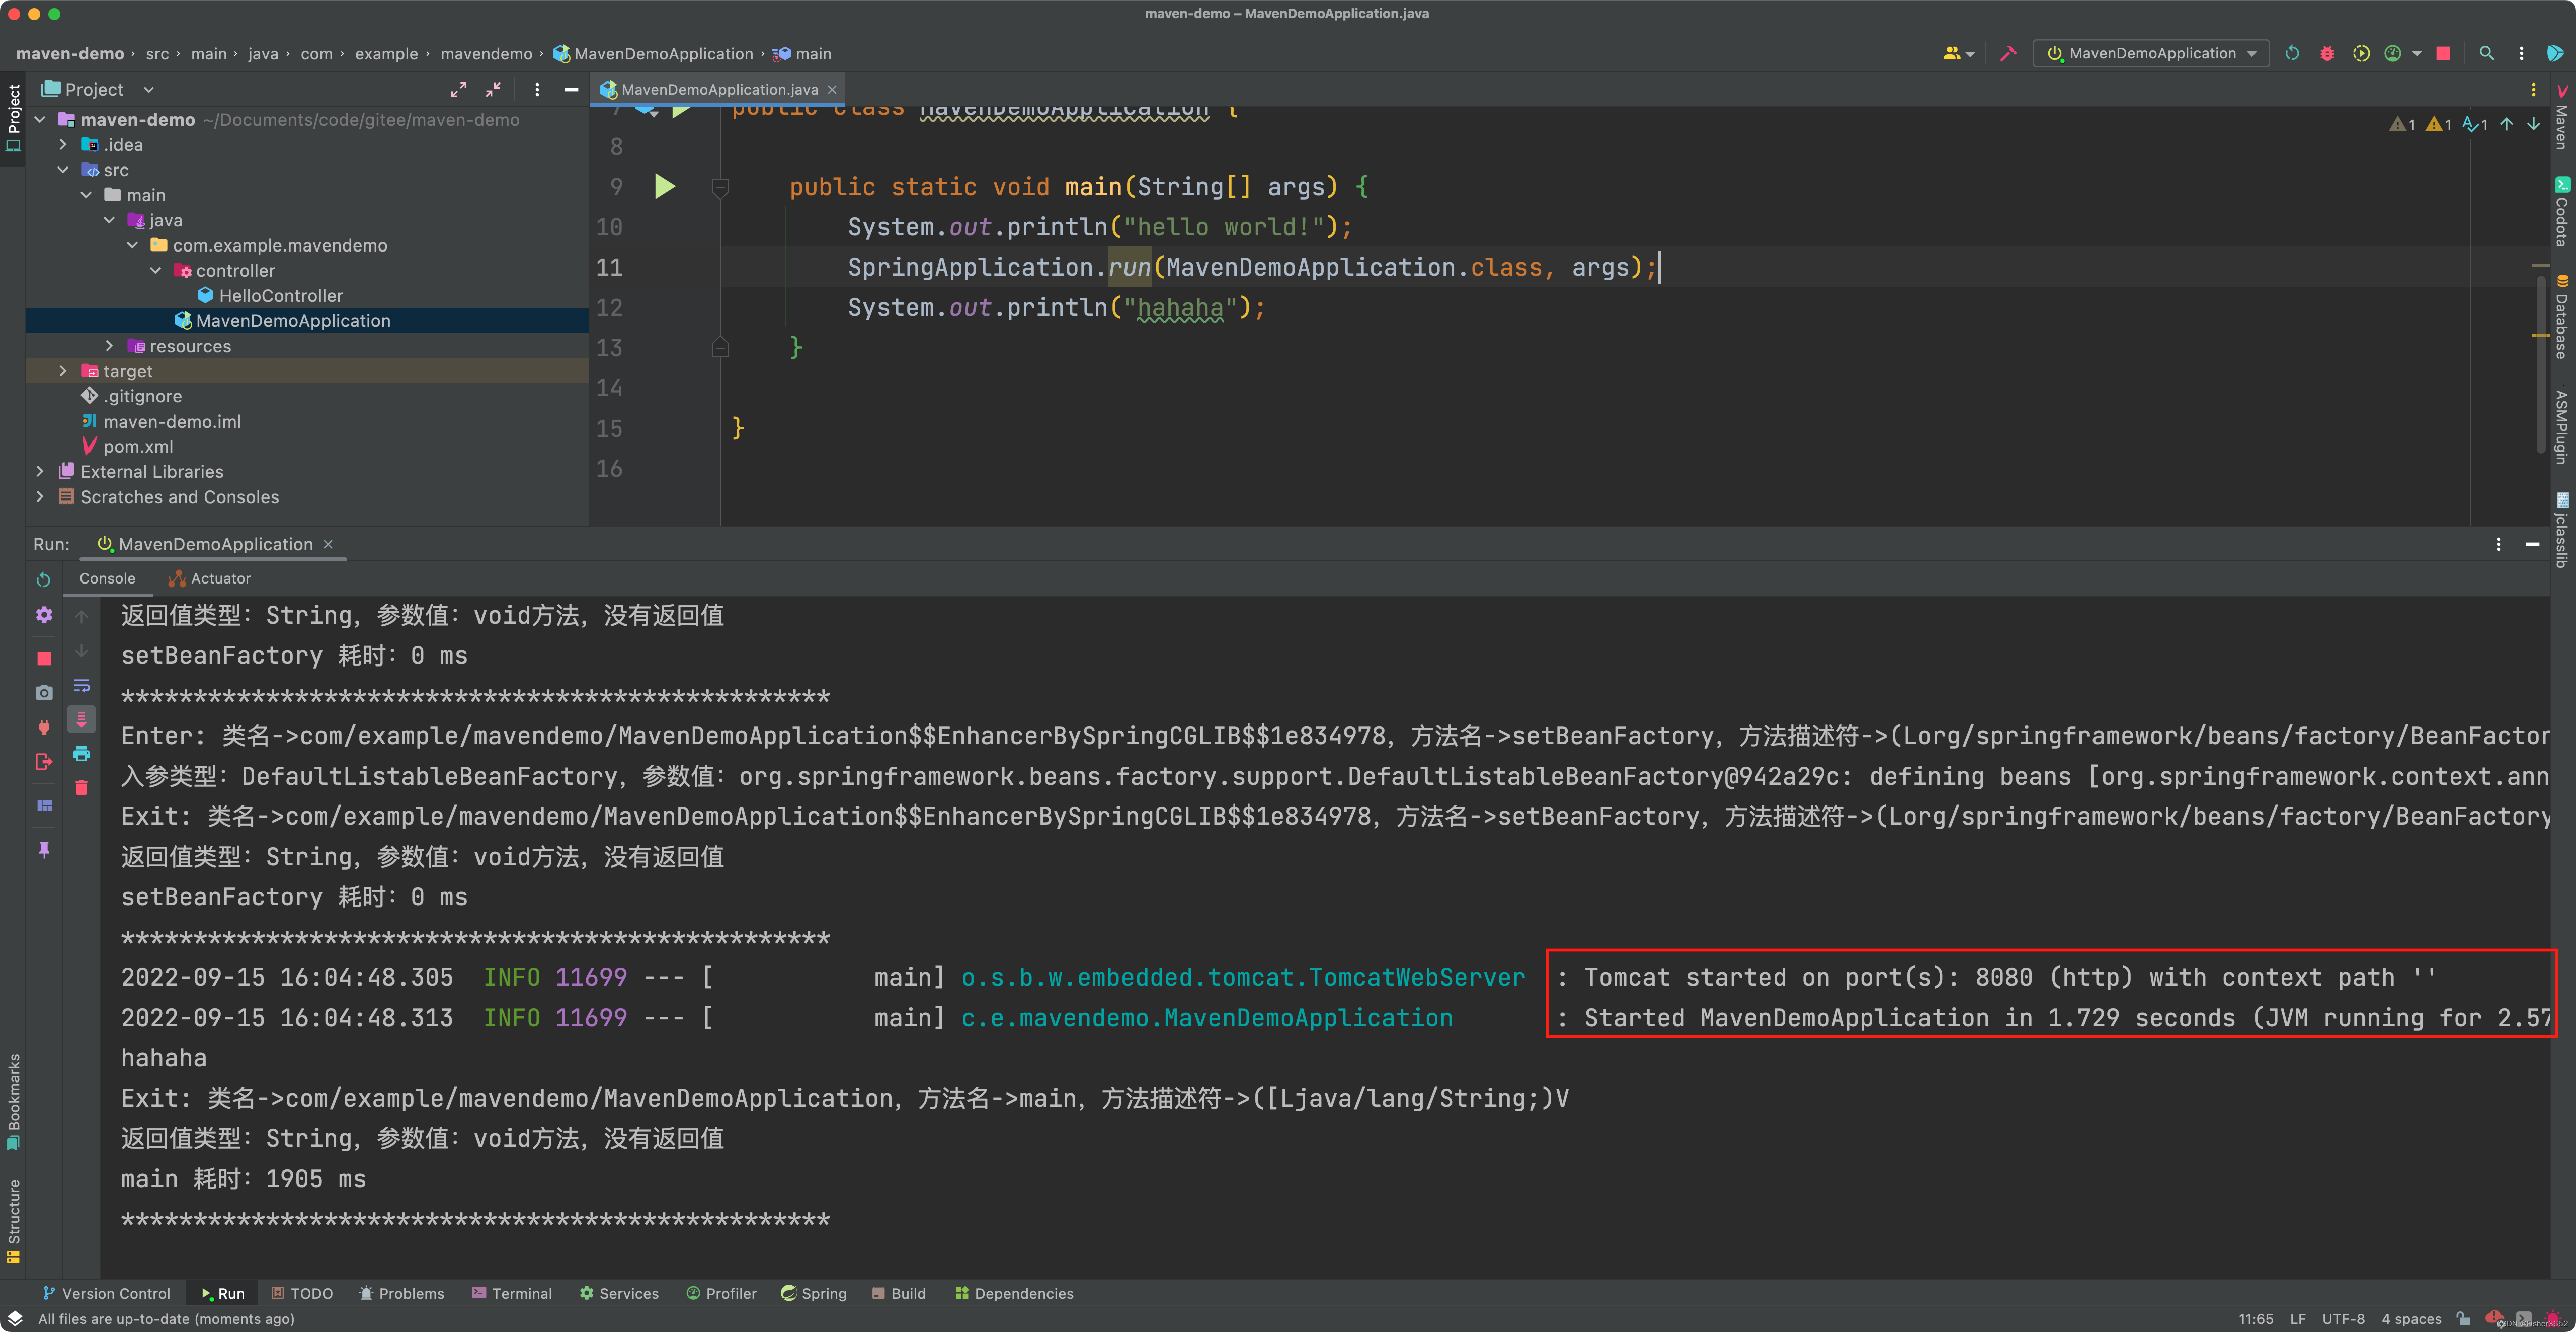Screen dimensions: 2576x1332
Task: Toggle the Project sidebar tool button
Action: (x=13, y=118)
